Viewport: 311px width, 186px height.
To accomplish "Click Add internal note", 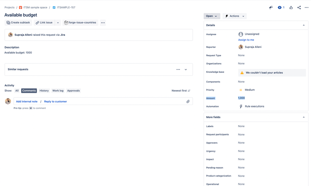I will (26, 102).
